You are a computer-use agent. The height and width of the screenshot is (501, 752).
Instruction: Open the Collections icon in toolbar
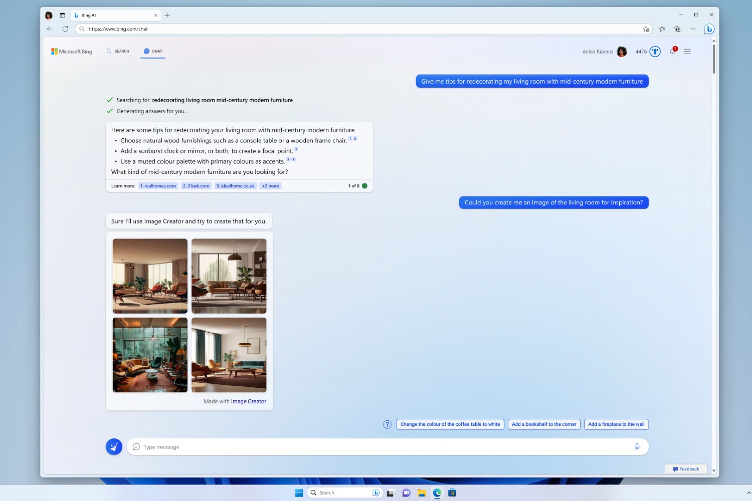tap(677, 29)
